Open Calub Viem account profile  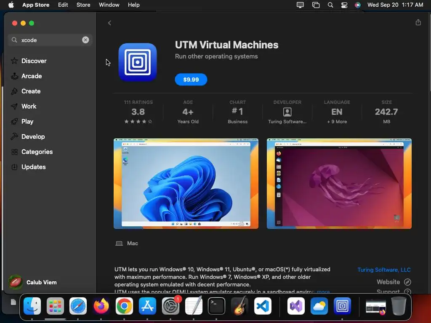[x=33, y=282]
